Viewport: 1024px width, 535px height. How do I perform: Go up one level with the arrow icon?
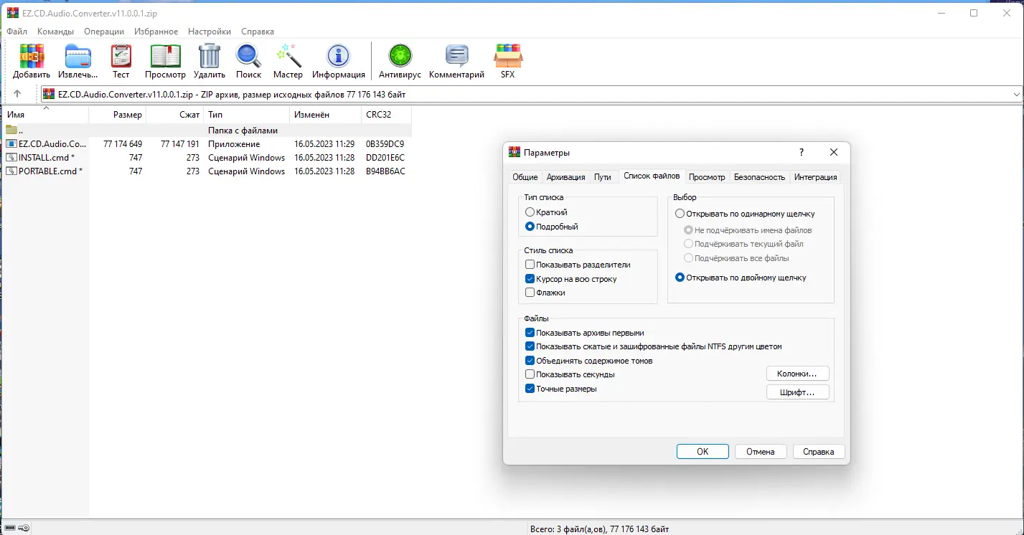point(17,94)
